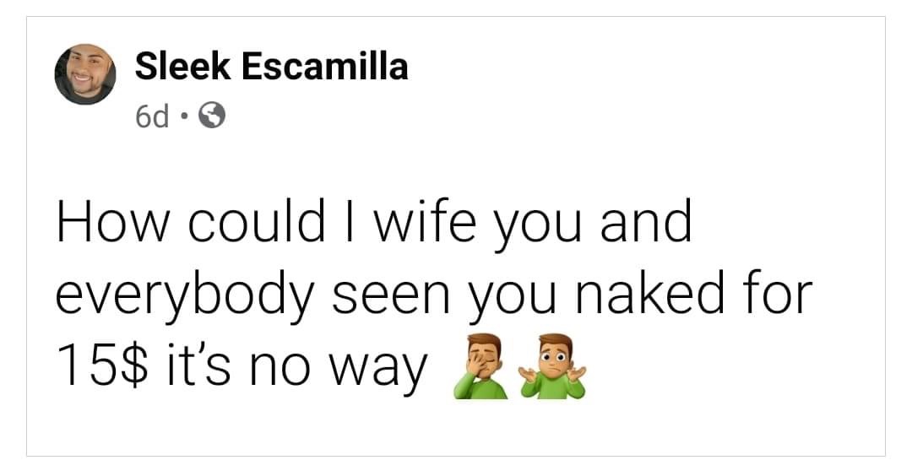Click the '15$' text in the post

point(101,365)
